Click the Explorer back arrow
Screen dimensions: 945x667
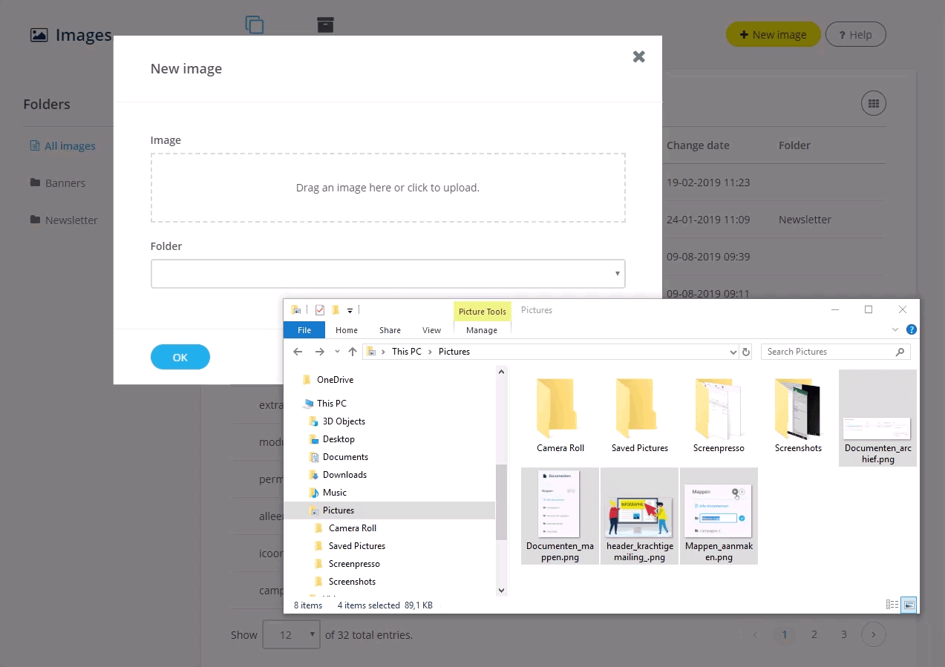pyautogui.click(x=298, y=352)
